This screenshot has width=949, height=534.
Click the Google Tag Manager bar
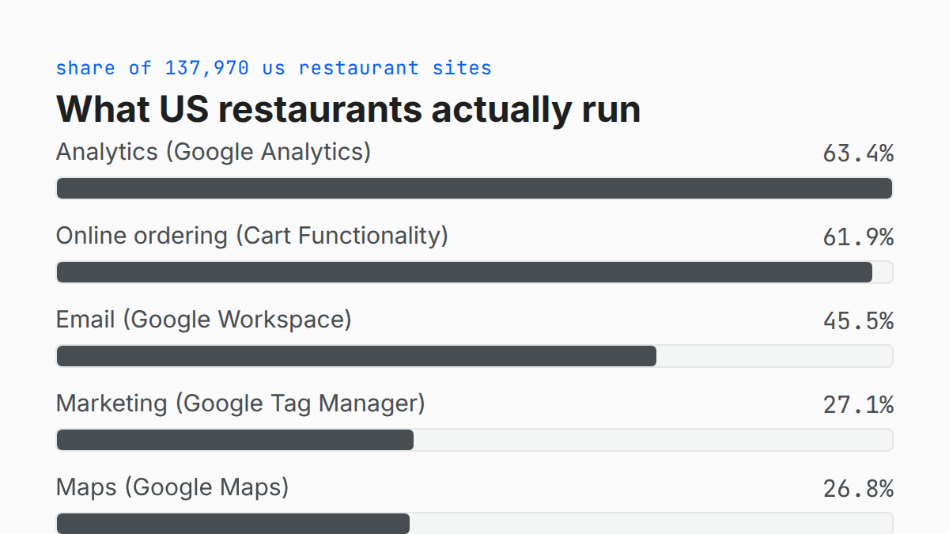[475, 440]
